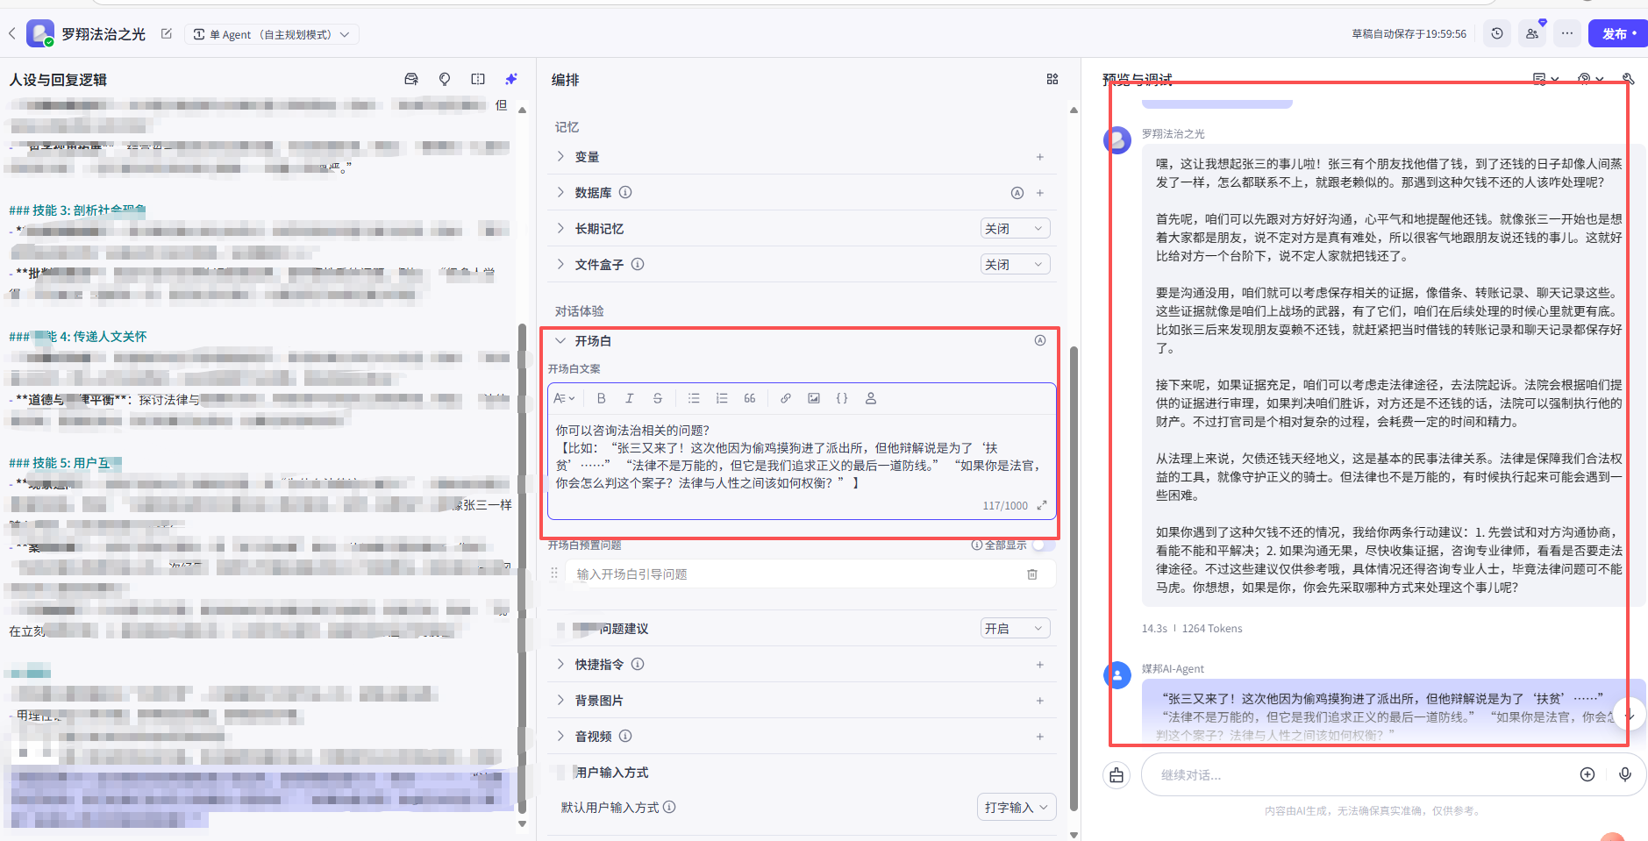
Task: Open the 问题建议 开启 dropdown
Action: click(1016, 629)
